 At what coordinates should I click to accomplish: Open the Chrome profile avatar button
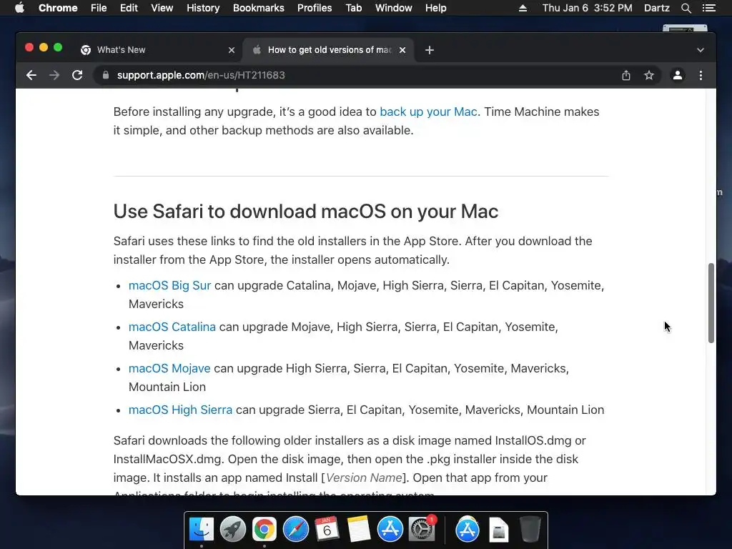pos(678,75)
